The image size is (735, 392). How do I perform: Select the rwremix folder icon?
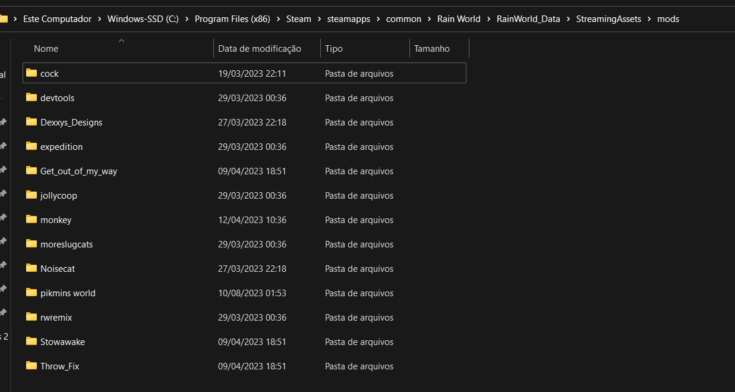coord(31,317)
